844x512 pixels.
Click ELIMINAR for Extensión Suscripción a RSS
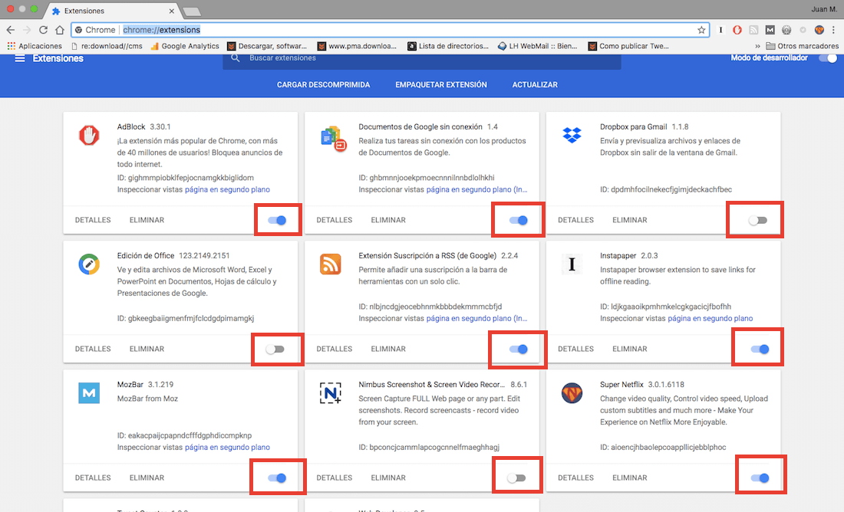click(x=388, y=349)
